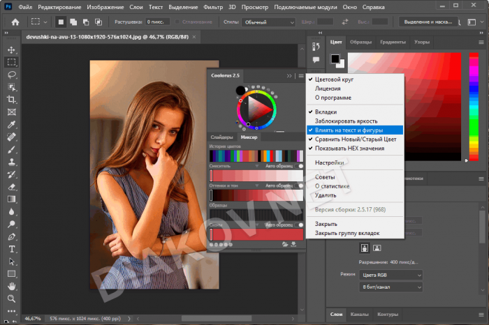Select the Move tool
The width and height of the screenshot is (489, 325).
click(12, 50)
